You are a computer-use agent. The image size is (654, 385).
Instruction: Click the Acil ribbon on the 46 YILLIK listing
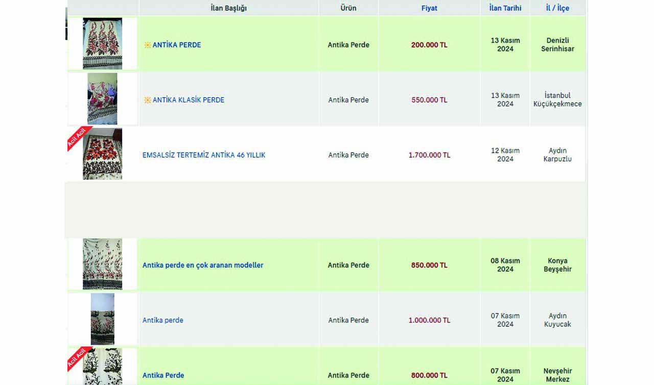(x=76, y=138)
